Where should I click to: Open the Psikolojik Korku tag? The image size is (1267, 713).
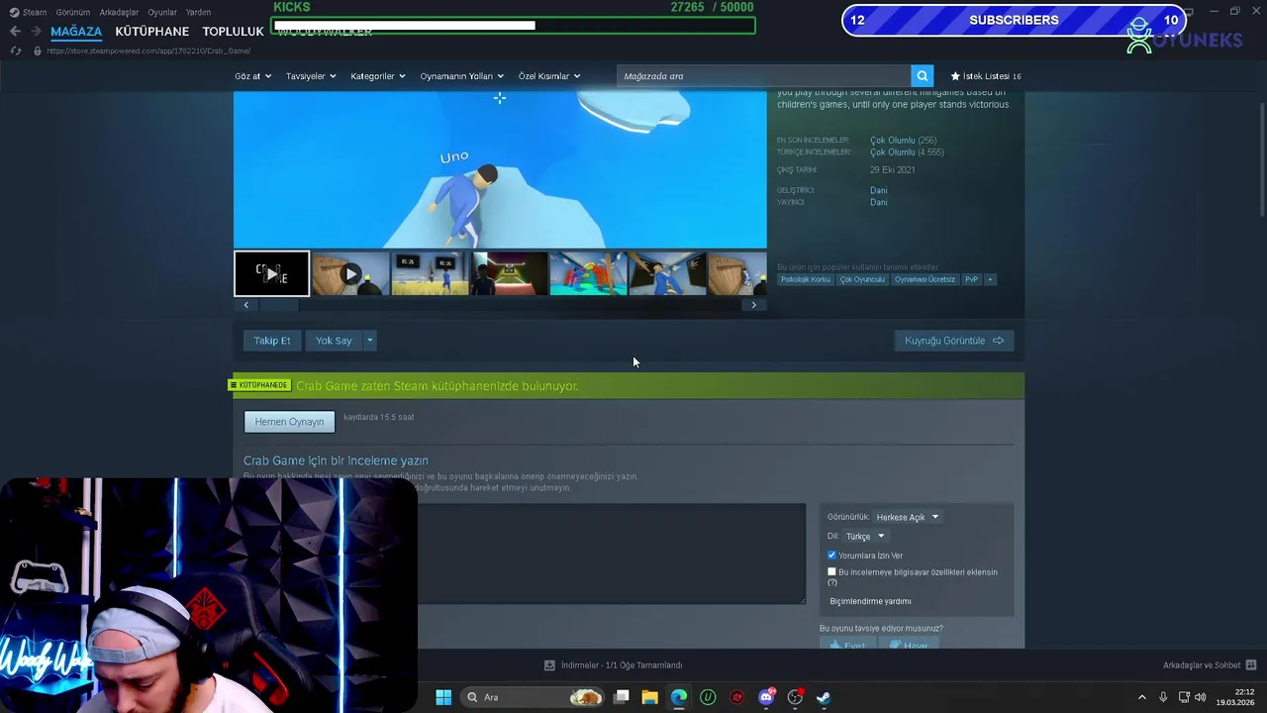tap(806, 279)
